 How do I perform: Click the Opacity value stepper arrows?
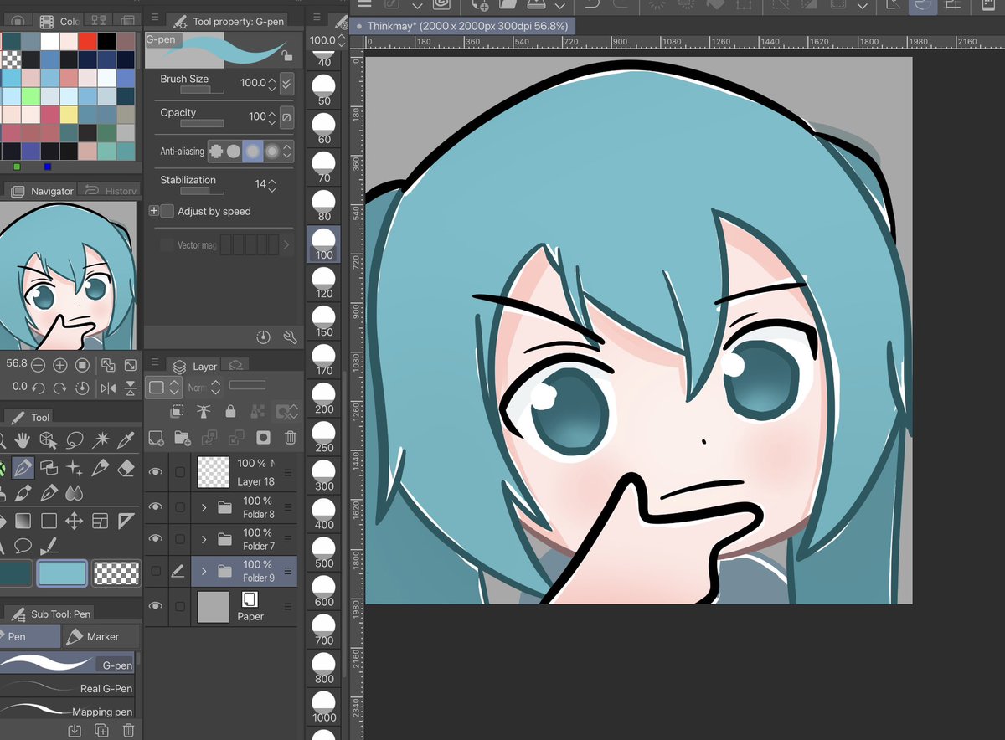tap(271, 116)
